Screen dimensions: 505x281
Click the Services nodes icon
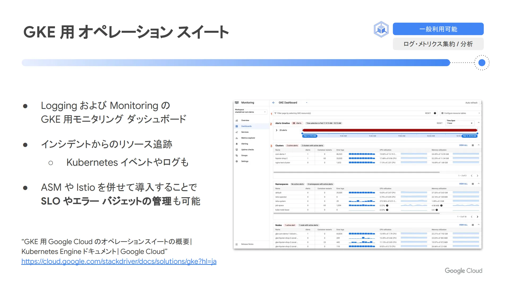[x=237, y=132]
